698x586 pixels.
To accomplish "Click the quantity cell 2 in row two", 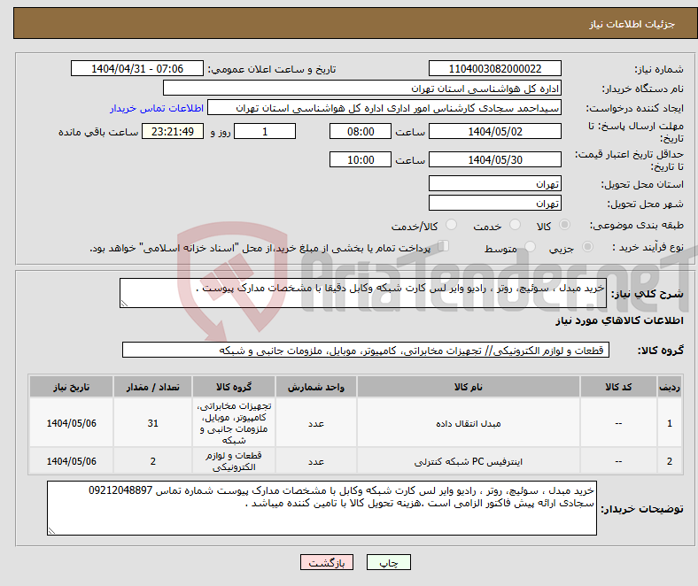I will [x=152, y=461].
